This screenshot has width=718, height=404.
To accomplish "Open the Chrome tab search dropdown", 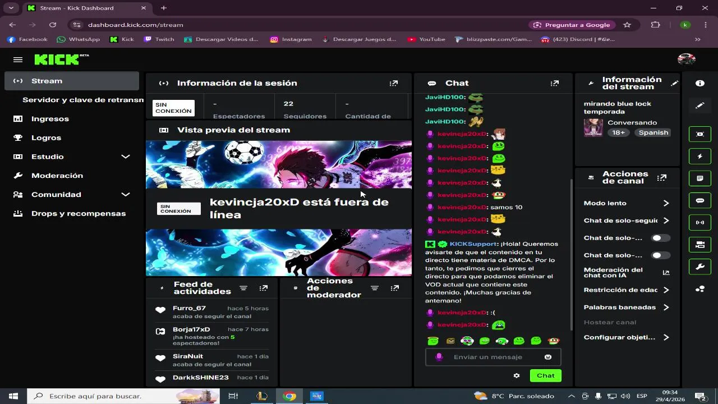I will [x=11, y=8].
